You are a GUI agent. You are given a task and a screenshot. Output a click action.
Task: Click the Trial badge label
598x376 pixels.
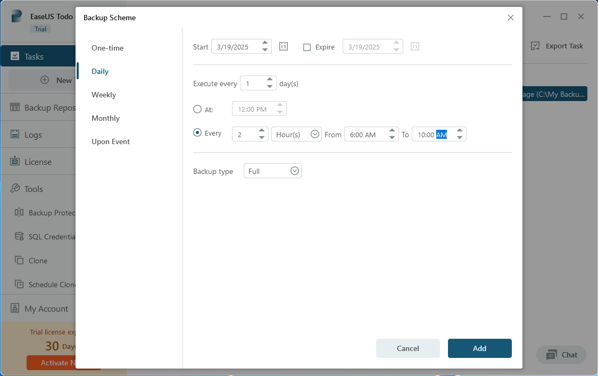click(x=40, y=29)
